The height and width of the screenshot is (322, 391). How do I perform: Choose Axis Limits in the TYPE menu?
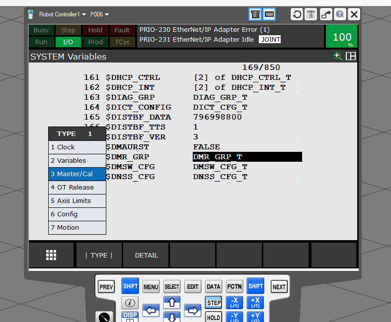(77, 201)
